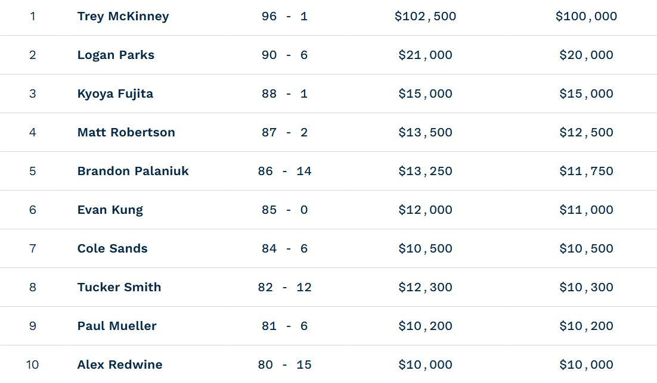Click Alex Redwine's name
657x383 pixels.
[119, 365]
